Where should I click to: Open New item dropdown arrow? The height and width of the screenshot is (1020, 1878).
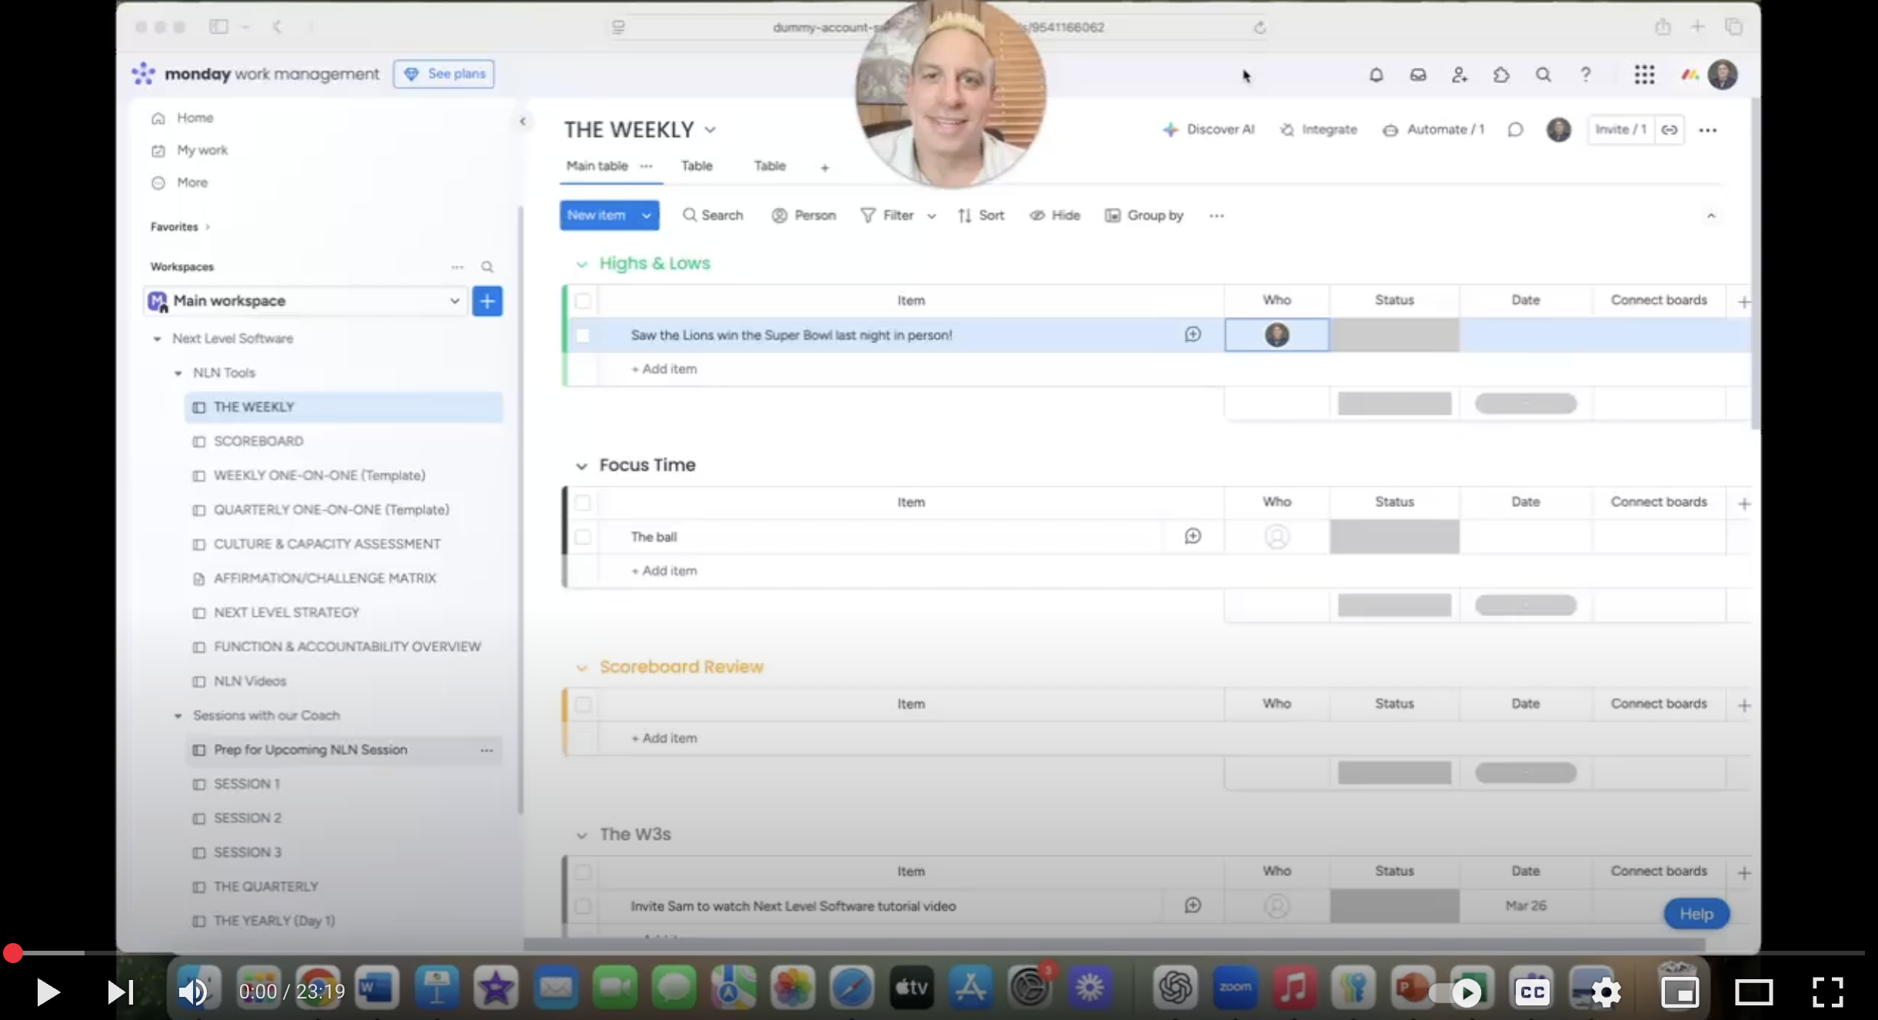click(647, 215)
